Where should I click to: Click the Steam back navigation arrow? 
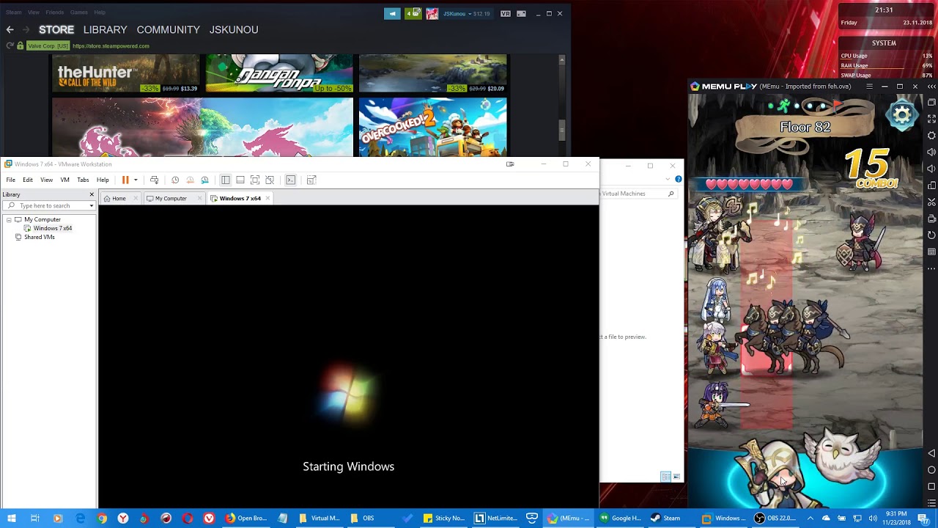10,29
